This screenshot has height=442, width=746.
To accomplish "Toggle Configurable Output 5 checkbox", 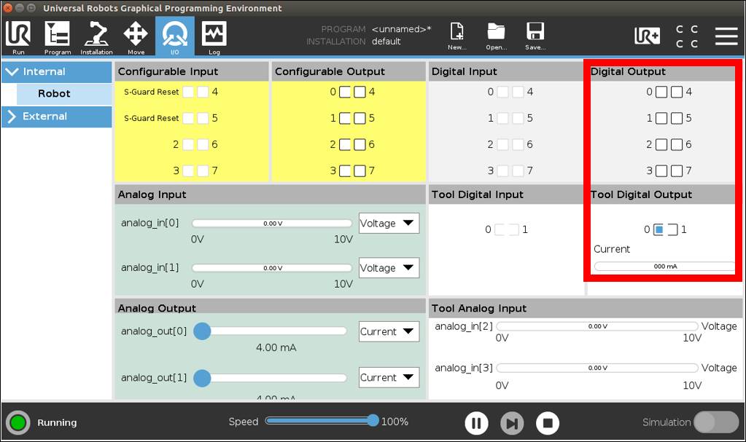I will [x=360, y=118].
